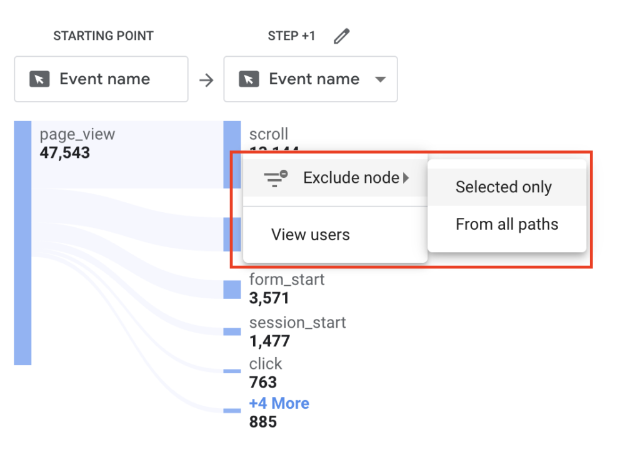This screenshot has width=640, height=450.
Task: Open the starting point Event name box
Action: click(101, 79)
